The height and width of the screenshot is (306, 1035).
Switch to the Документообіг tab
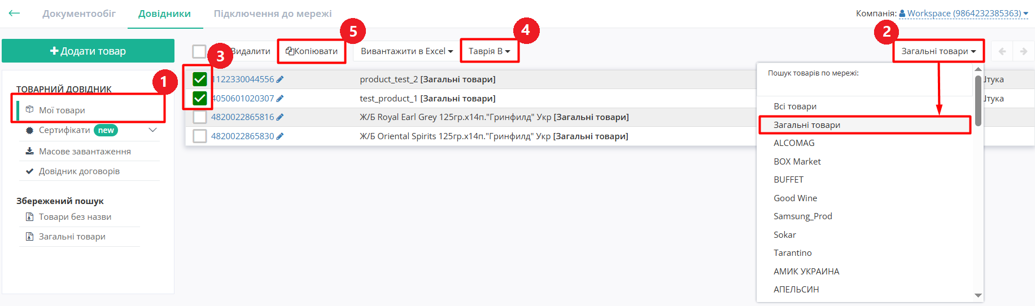[79, 14]
